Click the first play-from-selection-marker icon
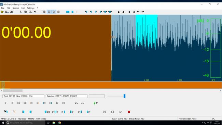The height and width of the screenshot is (125, 222). point(72,112)
